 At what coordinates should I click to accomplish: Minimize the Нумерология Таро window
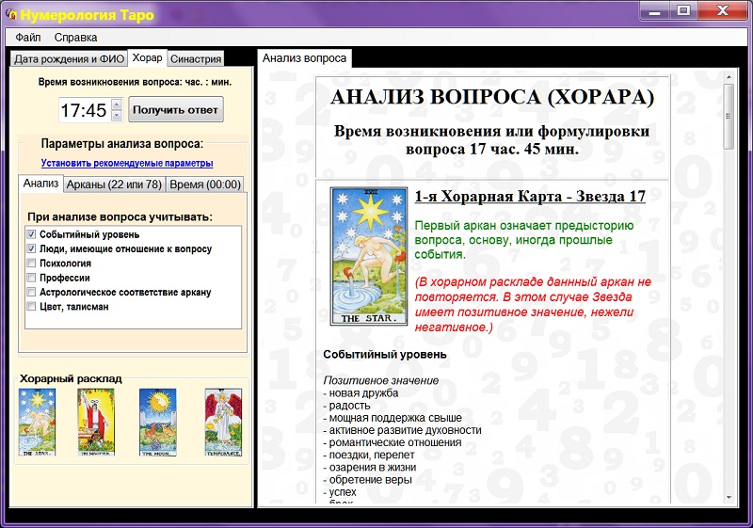(x=654, y=11)
